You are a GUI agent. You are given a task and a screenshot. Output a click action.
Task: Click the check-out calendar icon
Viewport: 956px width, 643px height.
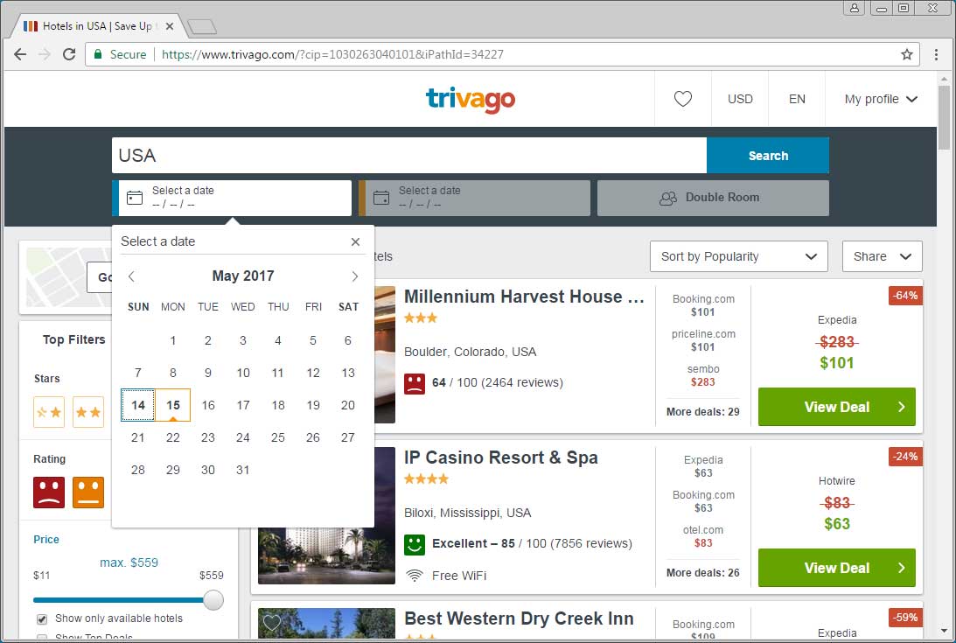[x=381, y=198]
